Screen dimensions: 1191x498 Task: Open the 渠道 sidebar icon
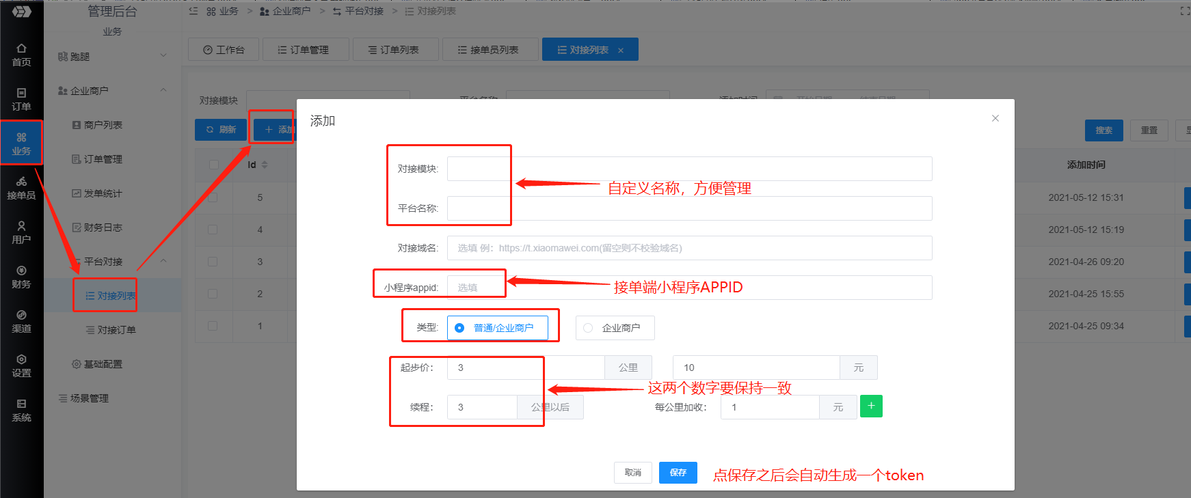click(x=21, y=322)
